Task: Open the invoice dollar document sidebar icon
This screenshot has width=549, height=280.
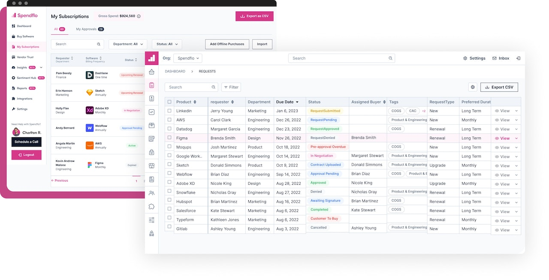Action: coord(151,99)
